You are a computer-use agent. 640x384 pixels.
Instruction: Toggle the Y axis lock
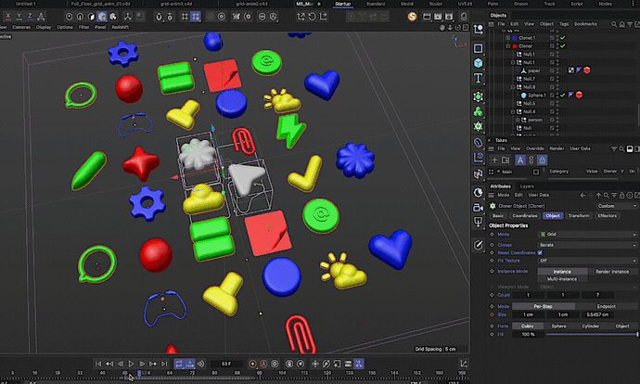(19, 17)
